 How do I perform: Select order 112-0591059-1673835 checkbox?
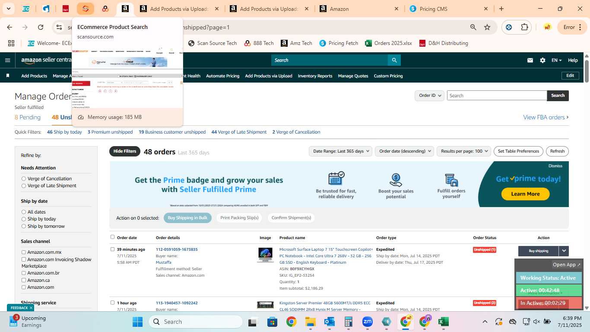[x=113, y=249]
